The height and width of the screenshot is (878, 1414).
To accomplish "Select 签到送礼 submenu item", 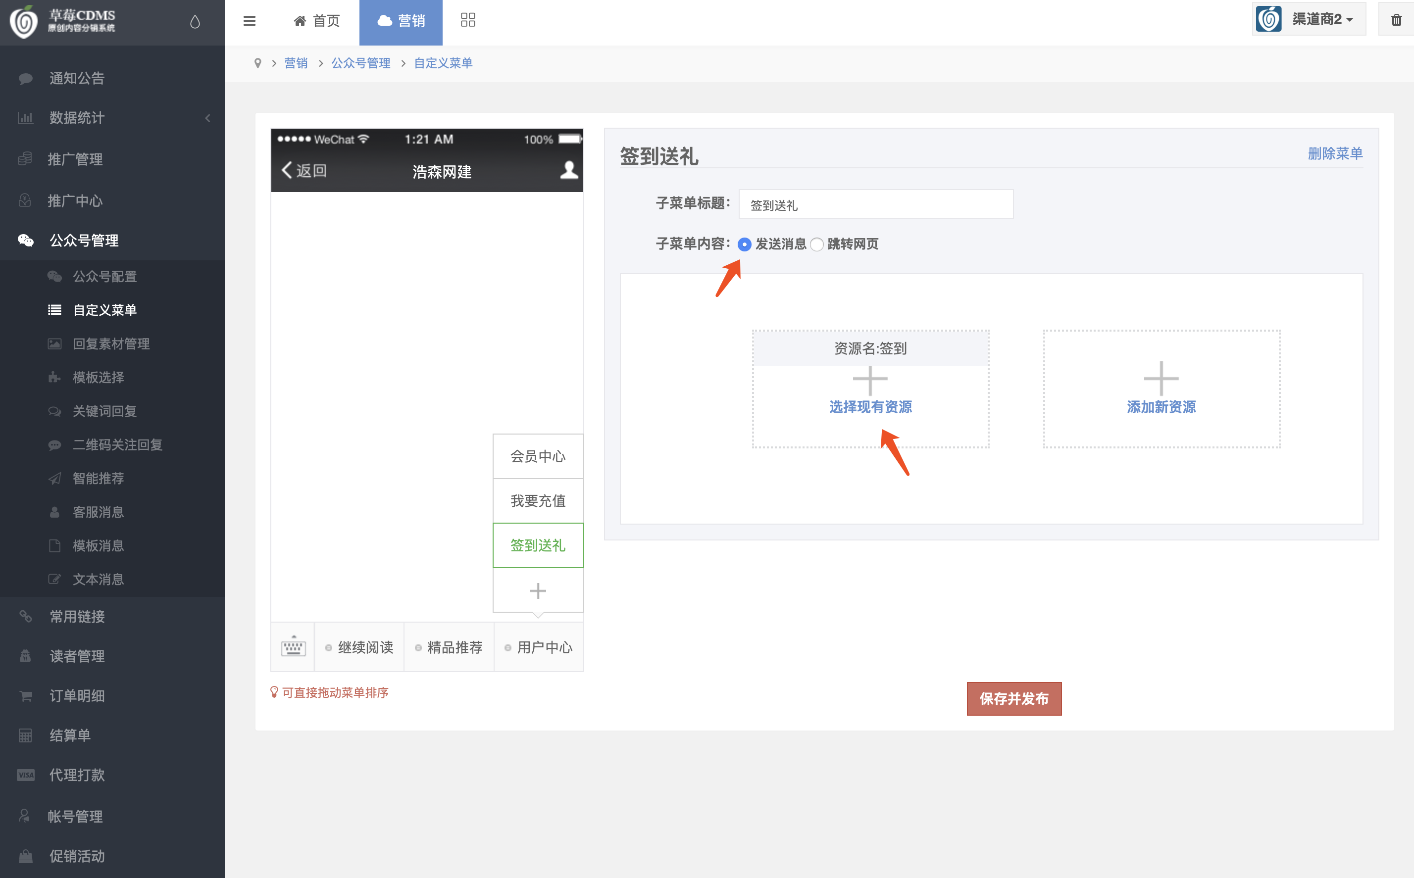I will (x=538, y=545).
